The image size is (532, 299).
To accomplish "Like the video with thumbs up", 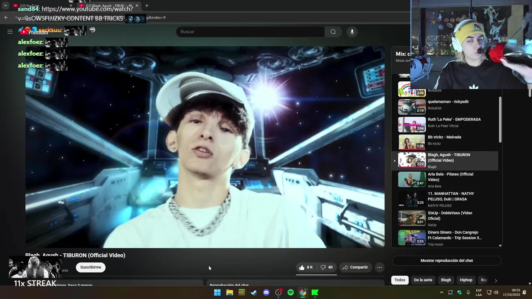I will click(x=306, y=267).
